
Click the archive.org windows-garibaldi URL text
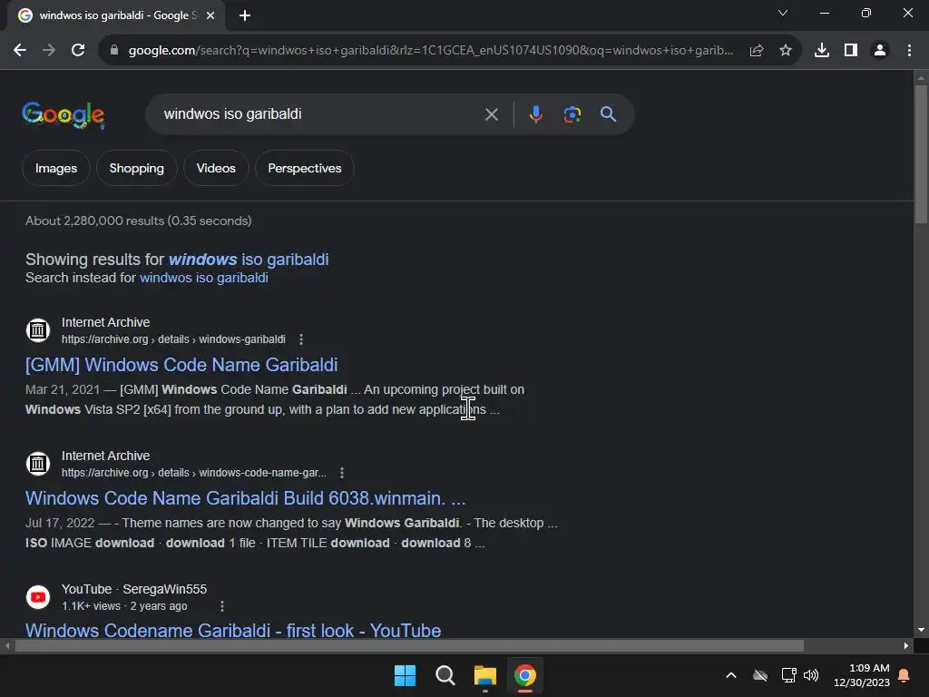[x=173, y=339]
